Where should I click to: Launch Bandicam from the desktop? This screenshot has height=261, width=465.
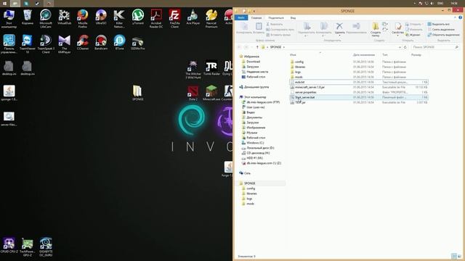[x=101, y=42]
